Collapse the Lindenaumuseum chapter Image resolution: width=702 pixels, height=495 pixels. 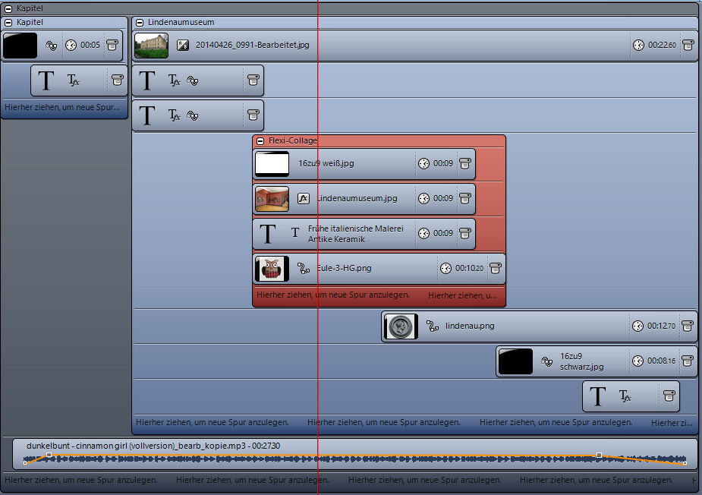click(x=140, y=23)
